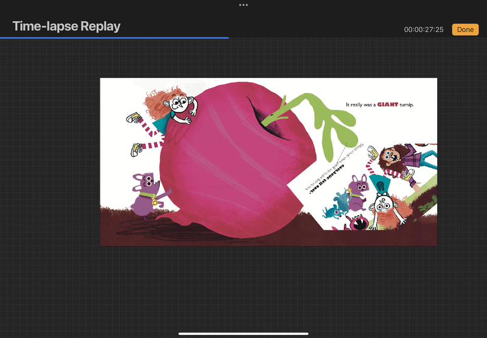Open the three-dot multitasking menu
Viewport: 487px width, 338px height.
[x=243, y=5]
